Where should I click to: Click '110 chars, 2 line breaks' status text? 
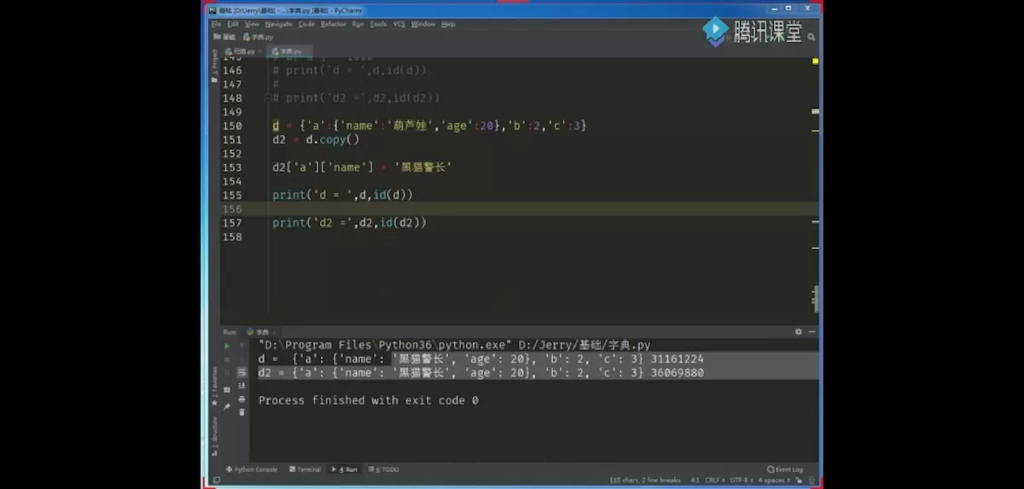(x=644, y=480)
